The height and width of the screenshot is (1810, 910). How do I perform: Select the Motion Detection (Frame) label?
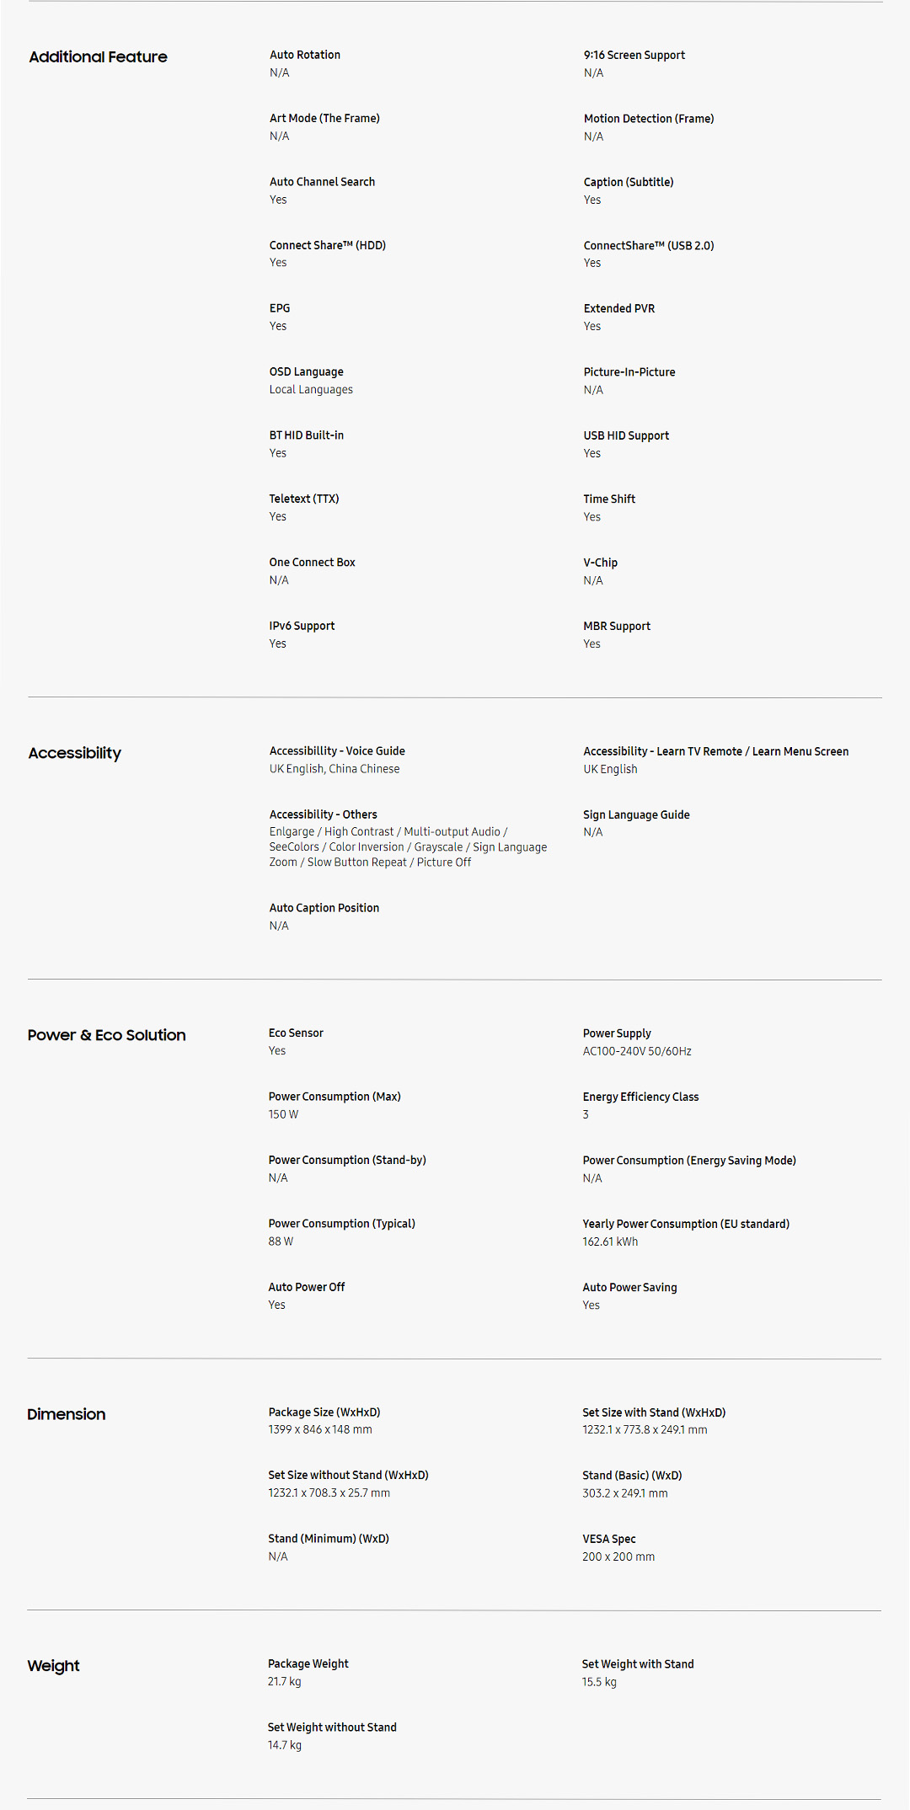point(649,119)
